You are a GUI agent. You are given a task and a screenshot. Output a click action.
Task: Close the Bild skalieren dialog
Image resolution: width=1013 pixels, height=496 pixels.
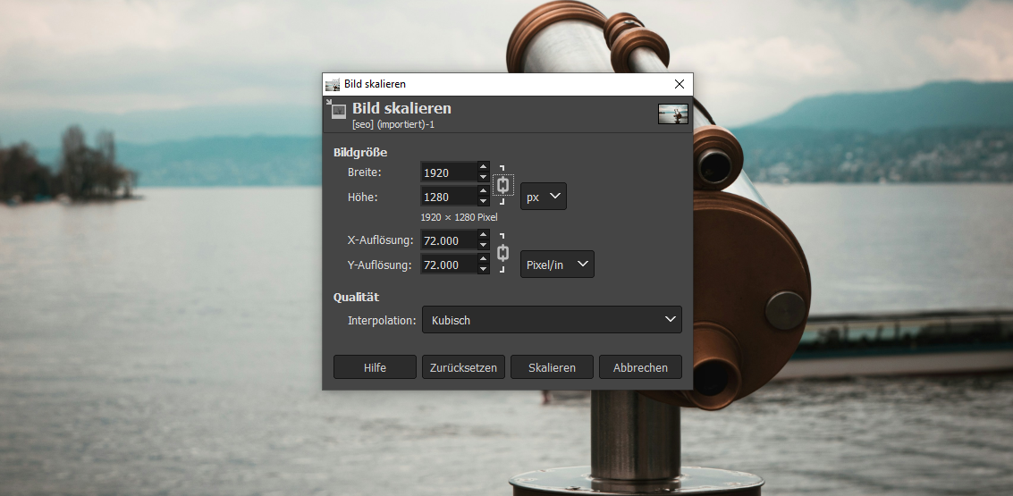tap(679, 85)
